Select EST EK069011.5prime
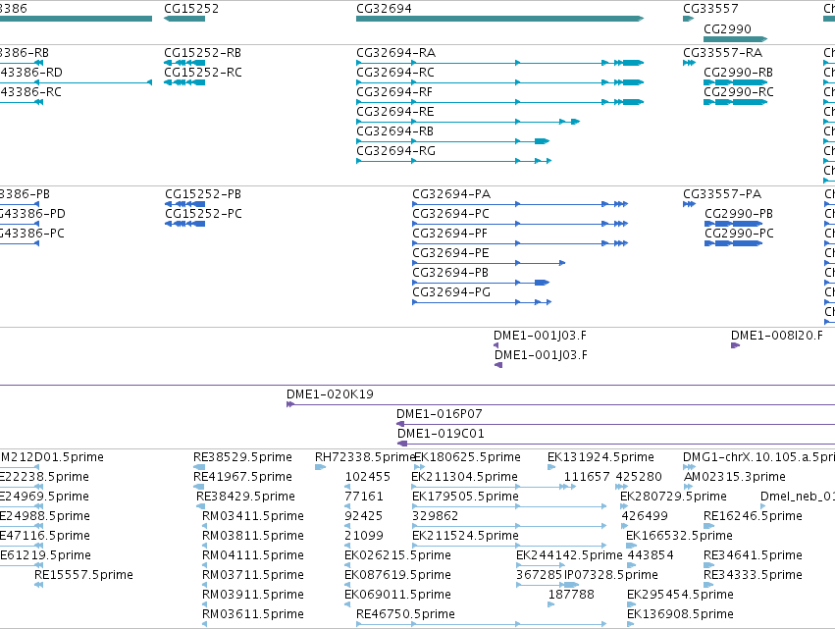835x629 pixels. pos(397,596)
